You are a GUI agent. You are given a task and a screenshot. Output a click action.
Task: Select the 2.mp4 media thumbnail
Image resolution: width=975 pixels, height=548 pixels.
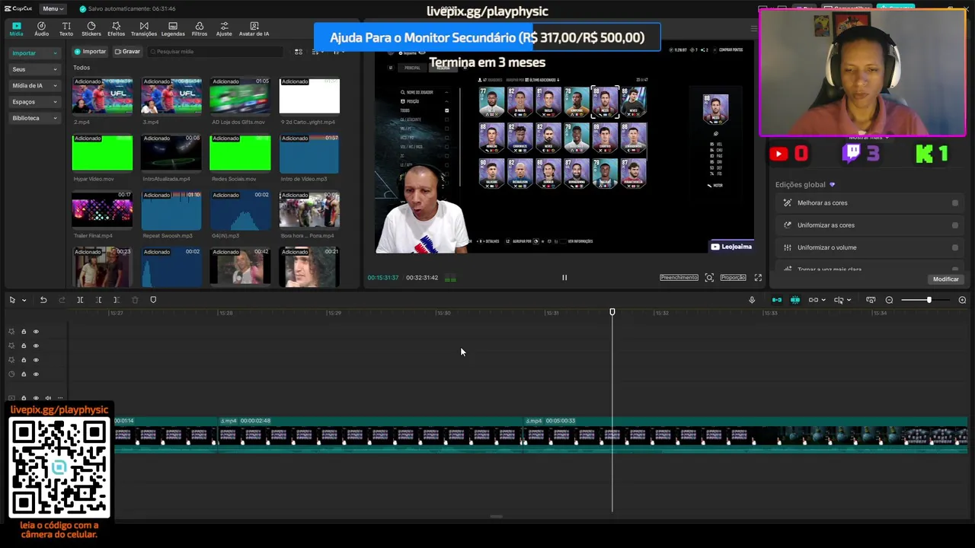[102, 96]
